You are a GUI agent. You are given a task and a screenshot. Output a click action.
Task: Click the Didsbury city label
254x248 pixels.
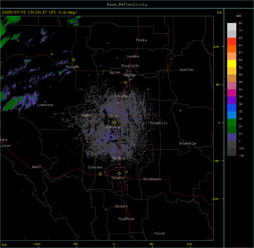(113, 127)
